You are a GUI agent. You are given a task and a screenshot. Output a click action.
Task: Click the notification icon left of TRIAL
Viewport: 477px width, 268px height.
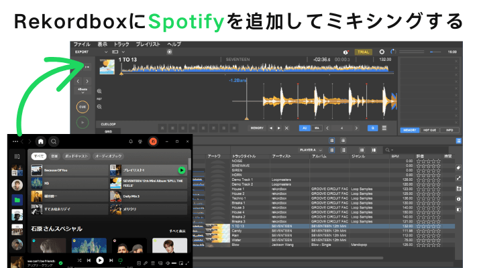pyautogui.click(x=346, y=52)
